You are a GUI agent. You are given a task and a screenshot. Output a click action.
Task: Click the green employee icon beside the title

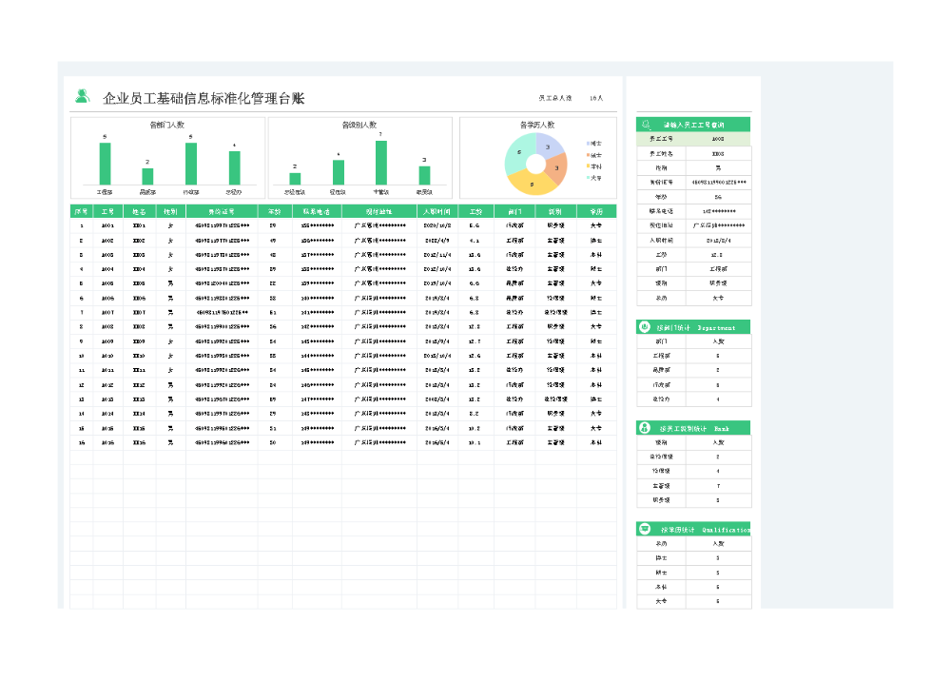(83, 96)
